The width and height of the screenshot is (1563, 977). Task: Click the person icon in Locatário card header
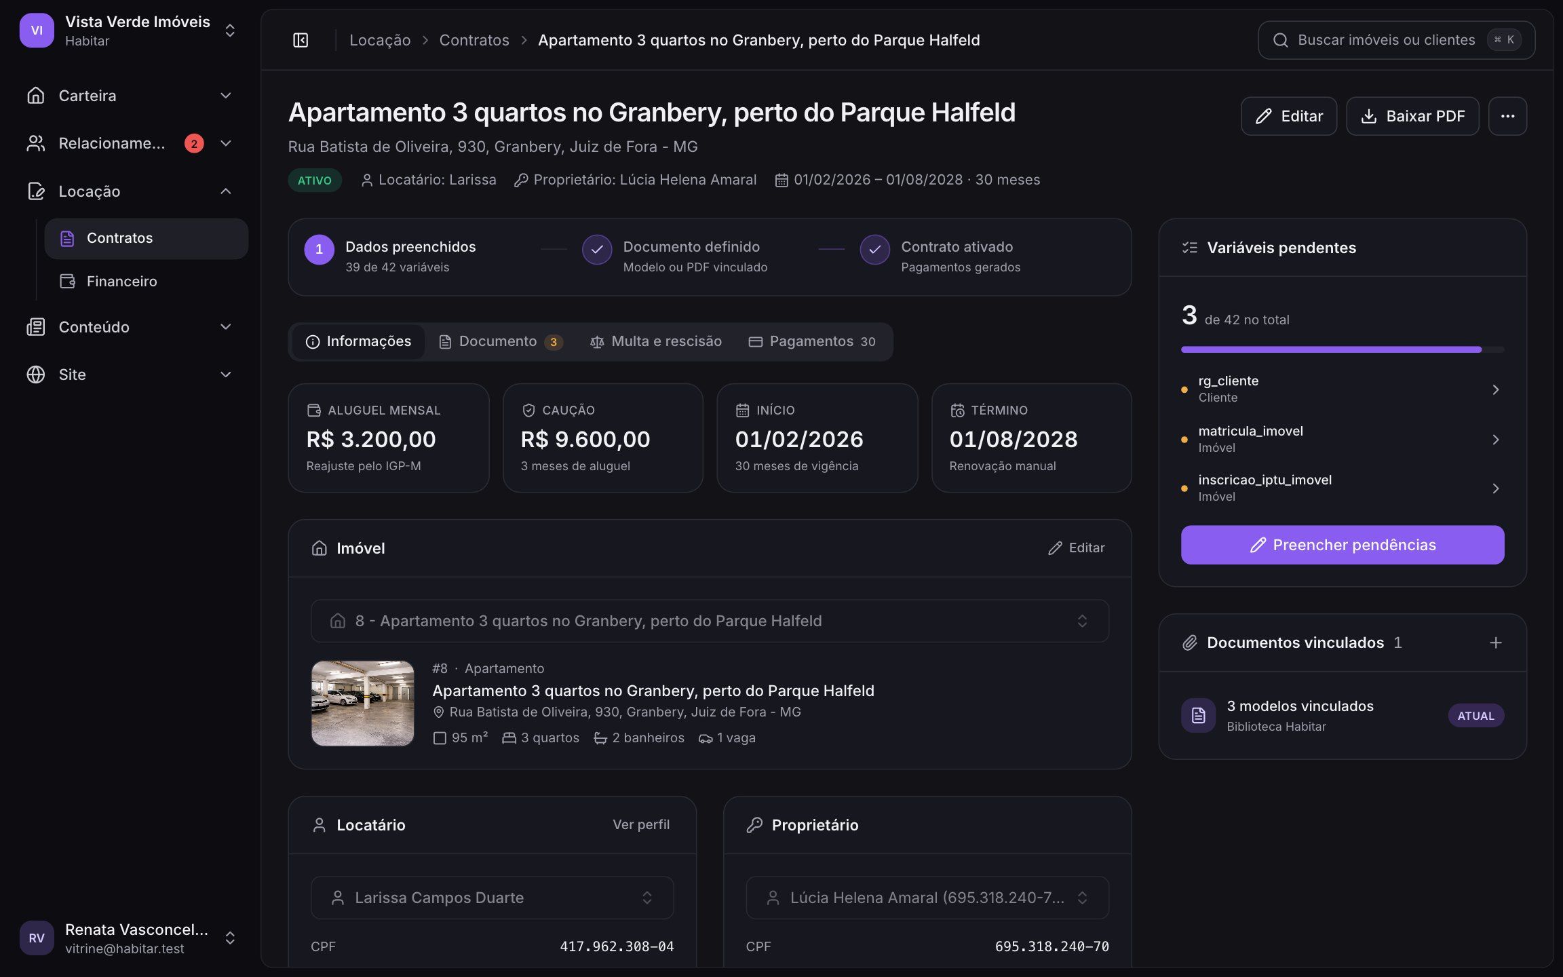coord(319,825)
